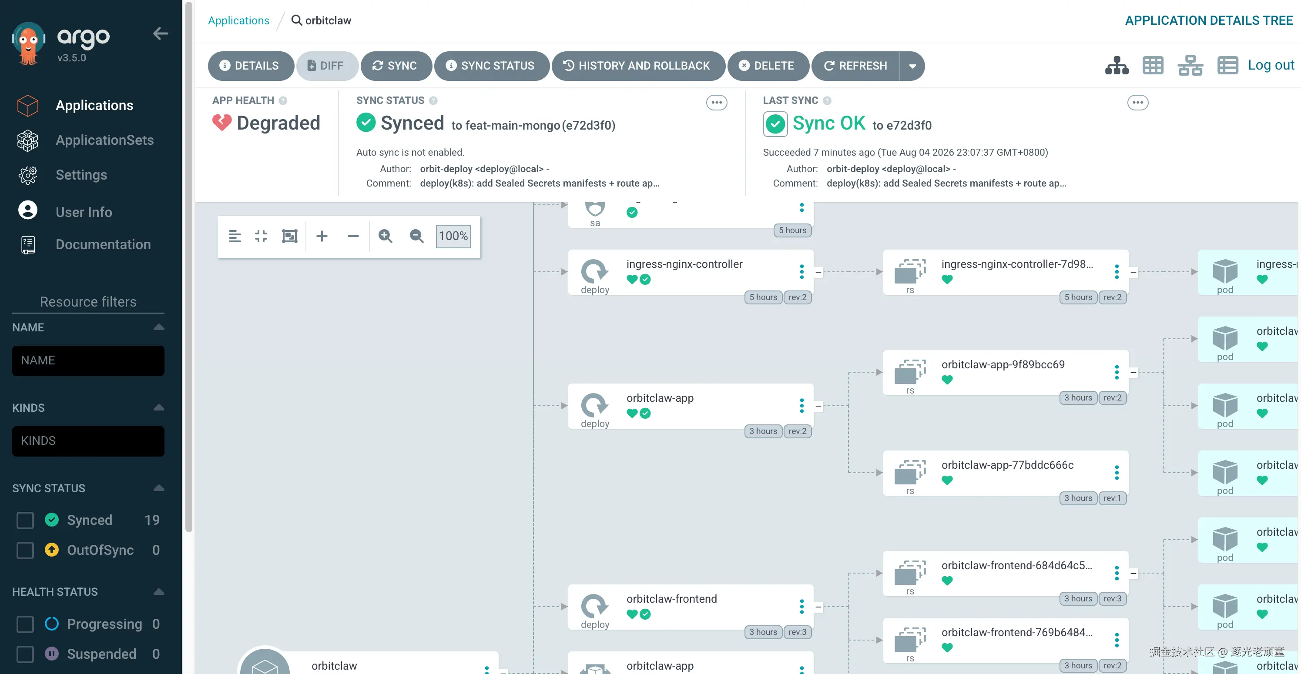Screen dimensions: 1301x674
Task: Click zoom in magnifier icon
Action: click(386, 236)
